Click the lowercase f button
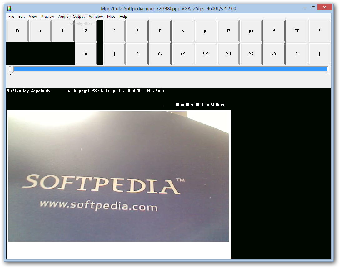Viewport: 340px width, 268px height. pos(274,31)
